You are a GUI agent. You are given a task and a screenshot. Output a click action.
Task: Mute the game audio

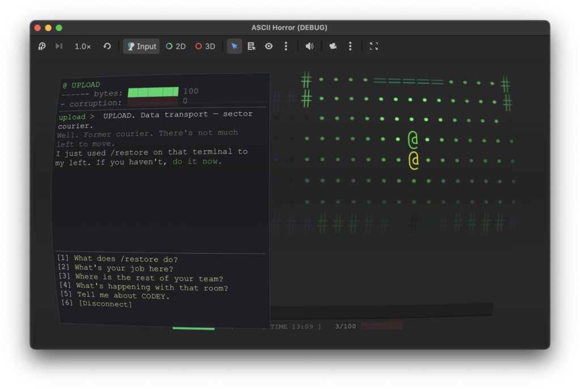pyautogui.click(x=309, y=46)
